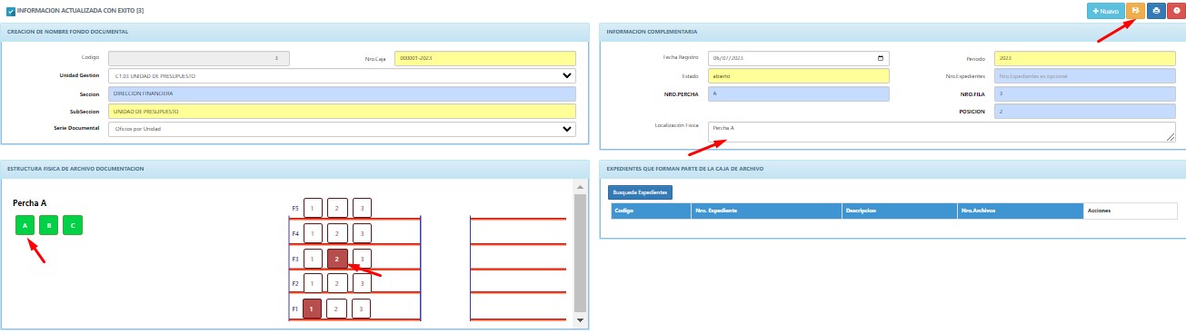The image size is (1186, 334).
Task: Click the SubSeccion field UNIDAD DE PRESUPUESTO
Action: [342, 112]
